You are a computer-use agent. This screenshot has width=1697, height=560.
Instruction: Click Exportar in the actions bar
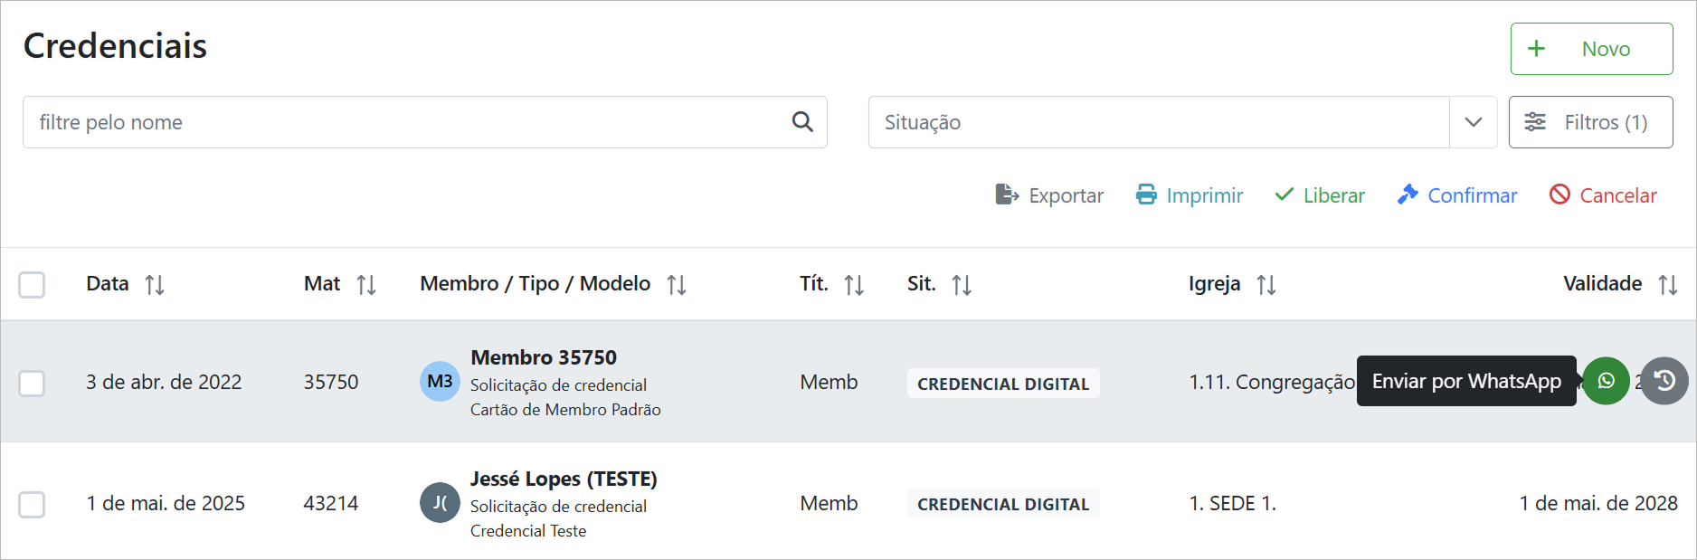point(1049,195)
